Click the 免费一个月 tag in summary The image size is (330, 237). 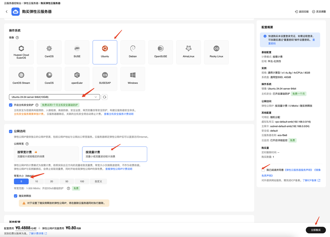[299, 94]
